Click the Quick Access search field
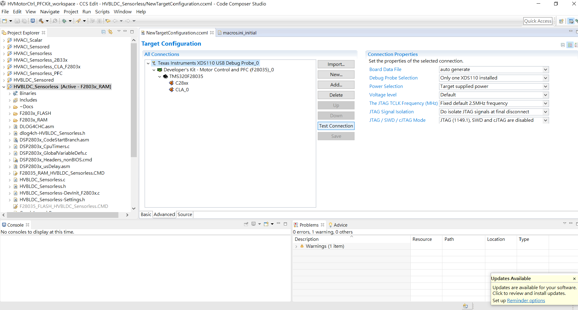 (538, 21)
